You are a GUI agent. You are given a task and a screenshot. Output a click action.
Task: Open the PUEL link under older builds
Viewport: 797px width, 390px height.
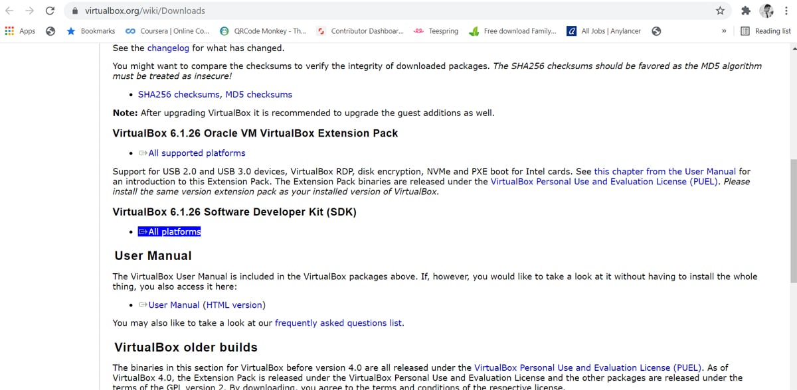click(x=588, y=367)
